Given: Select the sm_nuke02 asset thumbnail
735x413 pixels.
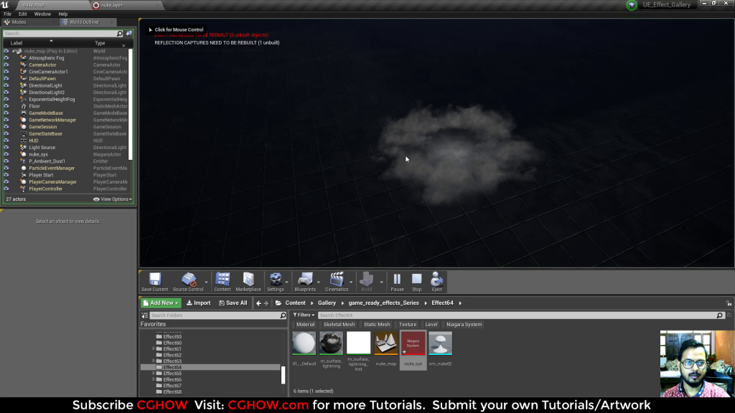Looking at the screenshot, I should [440, 343].
